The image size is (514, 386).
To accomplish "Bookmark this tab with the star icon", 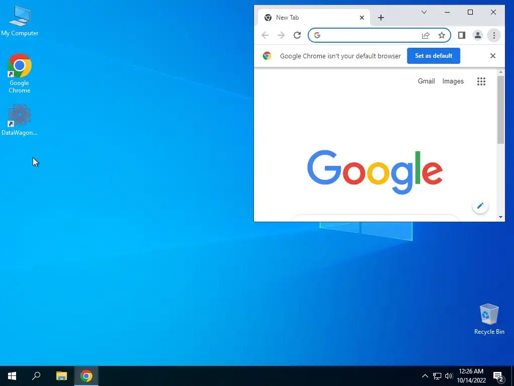I will pyautogui.click(x=442, y=35).
